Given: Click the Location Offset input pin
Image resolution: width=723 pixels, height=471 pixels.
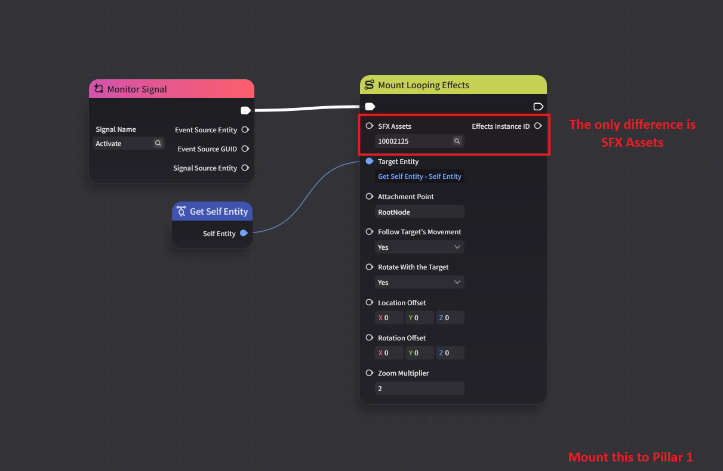Looking at the screenshot, I should click(370, 302).
